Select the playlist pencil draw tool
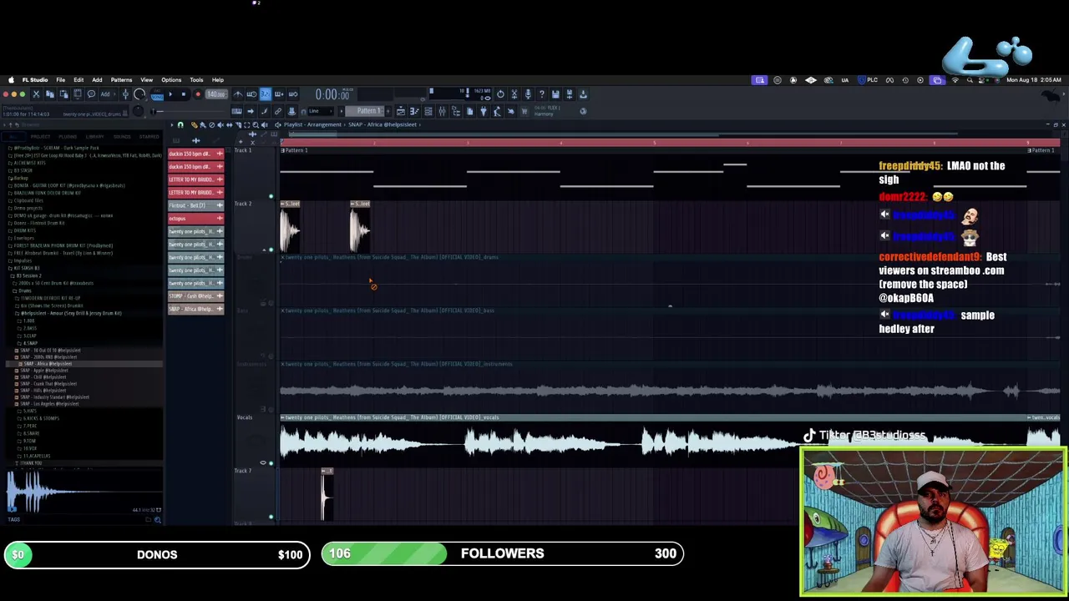The height and width of the screenshot is (601, 1069). pos(195,125)
